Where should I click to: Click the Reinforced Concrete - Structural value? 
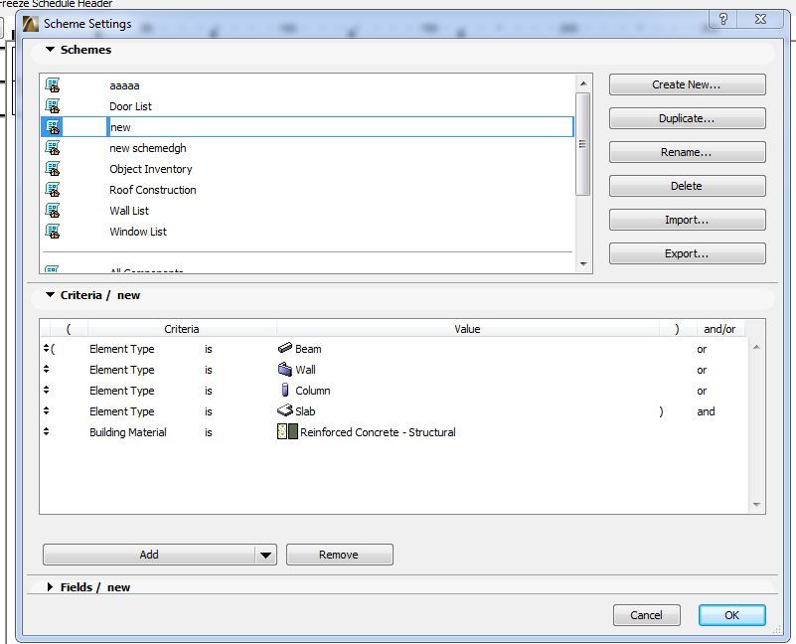coord(378,432)
